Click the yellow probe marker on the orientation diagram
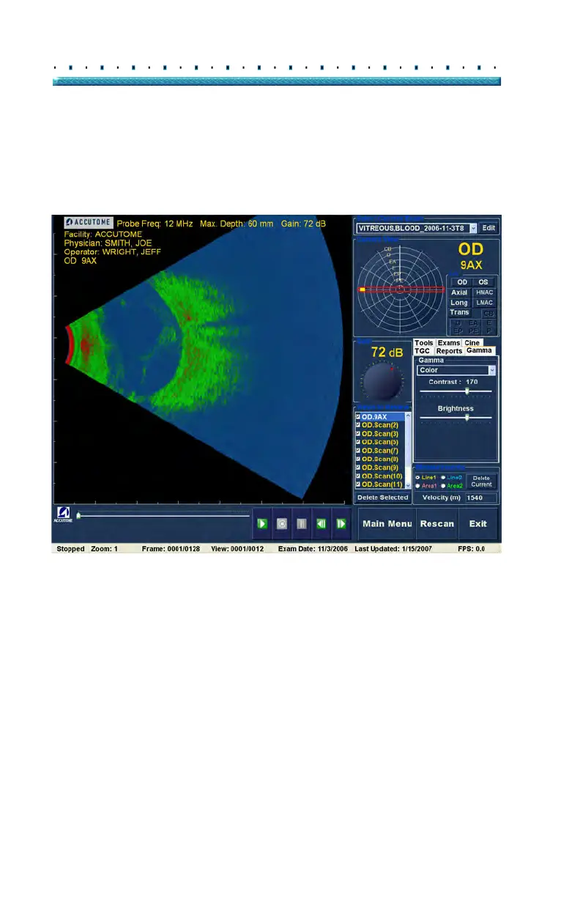Image resolution: width=580 pixels, height=897 pixels. (x=362, y=289)
